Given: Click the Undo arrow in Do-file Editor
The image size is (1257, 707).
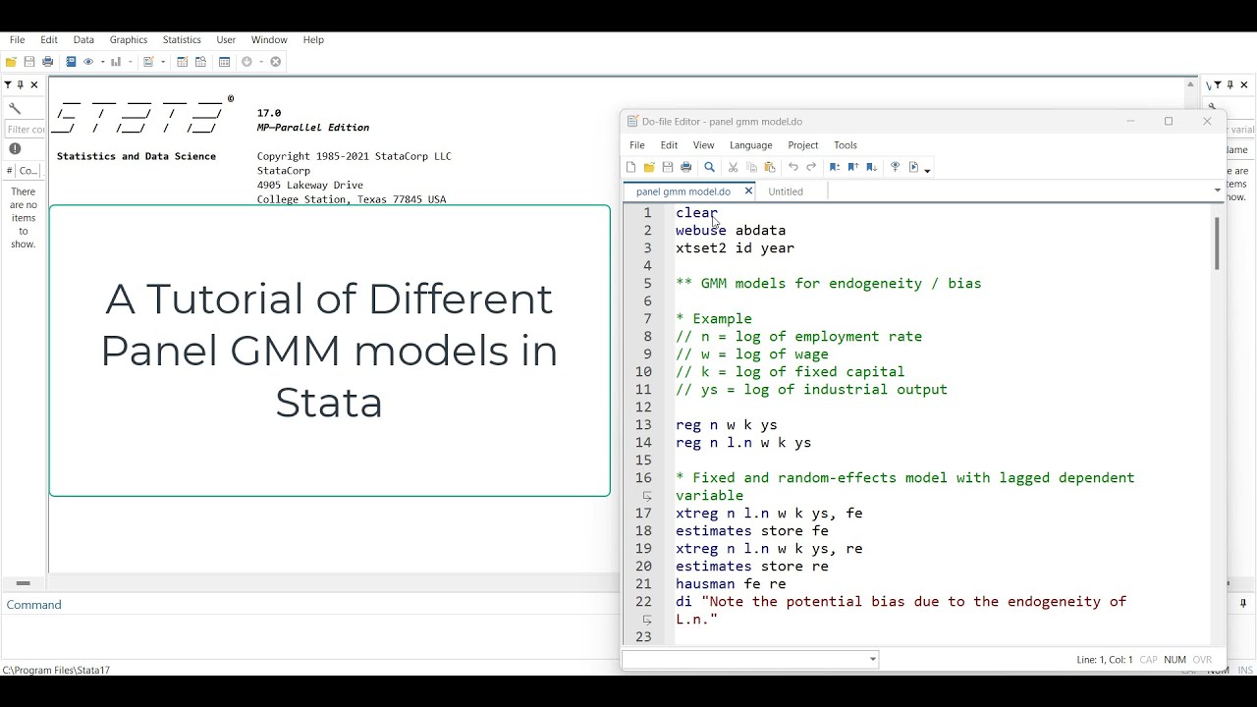Looking at the screenshot, I should (792, 168).
